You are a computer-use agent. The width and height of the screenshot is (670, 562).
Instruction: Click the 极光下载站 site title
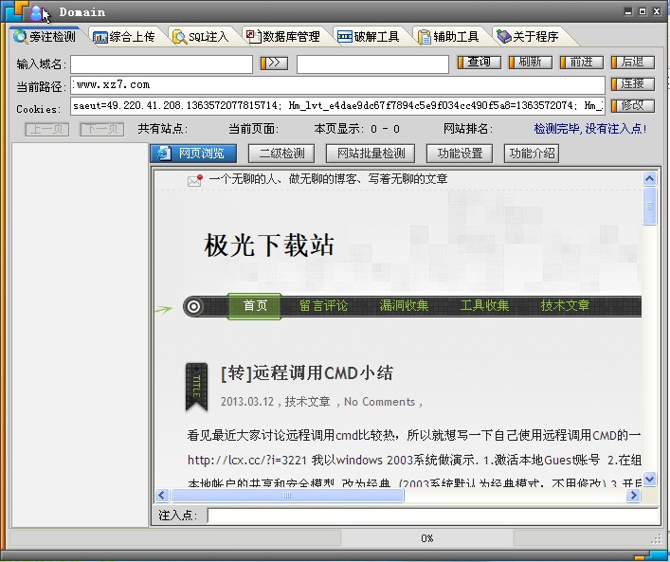coord(269,245)
